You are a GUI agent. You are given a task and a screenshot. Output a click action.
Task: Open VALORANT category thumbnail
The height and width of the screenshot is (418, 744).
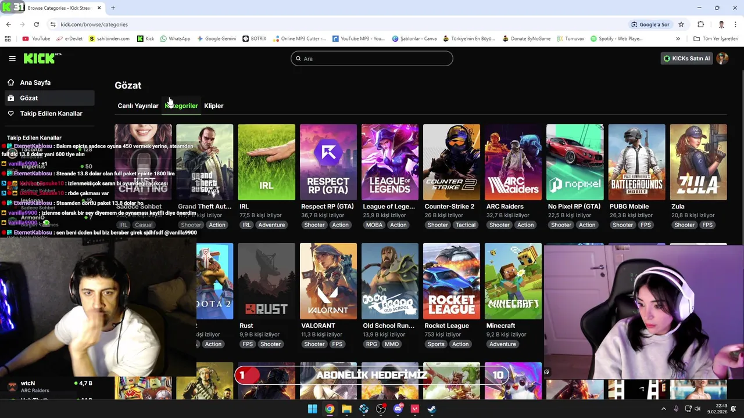click(328, 281)
